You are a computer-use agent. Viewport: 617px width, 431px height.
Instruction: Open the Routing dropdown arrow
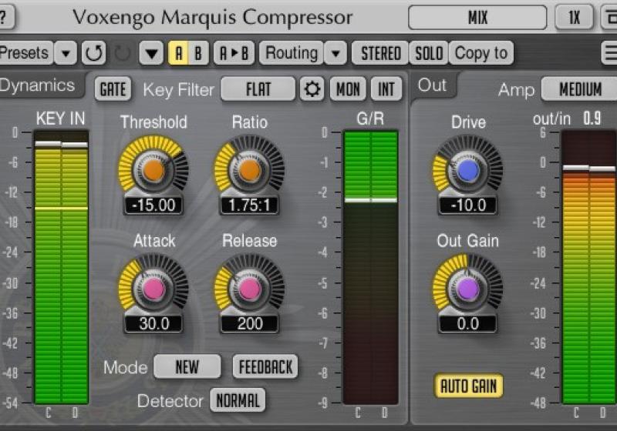tap(335, 52)
